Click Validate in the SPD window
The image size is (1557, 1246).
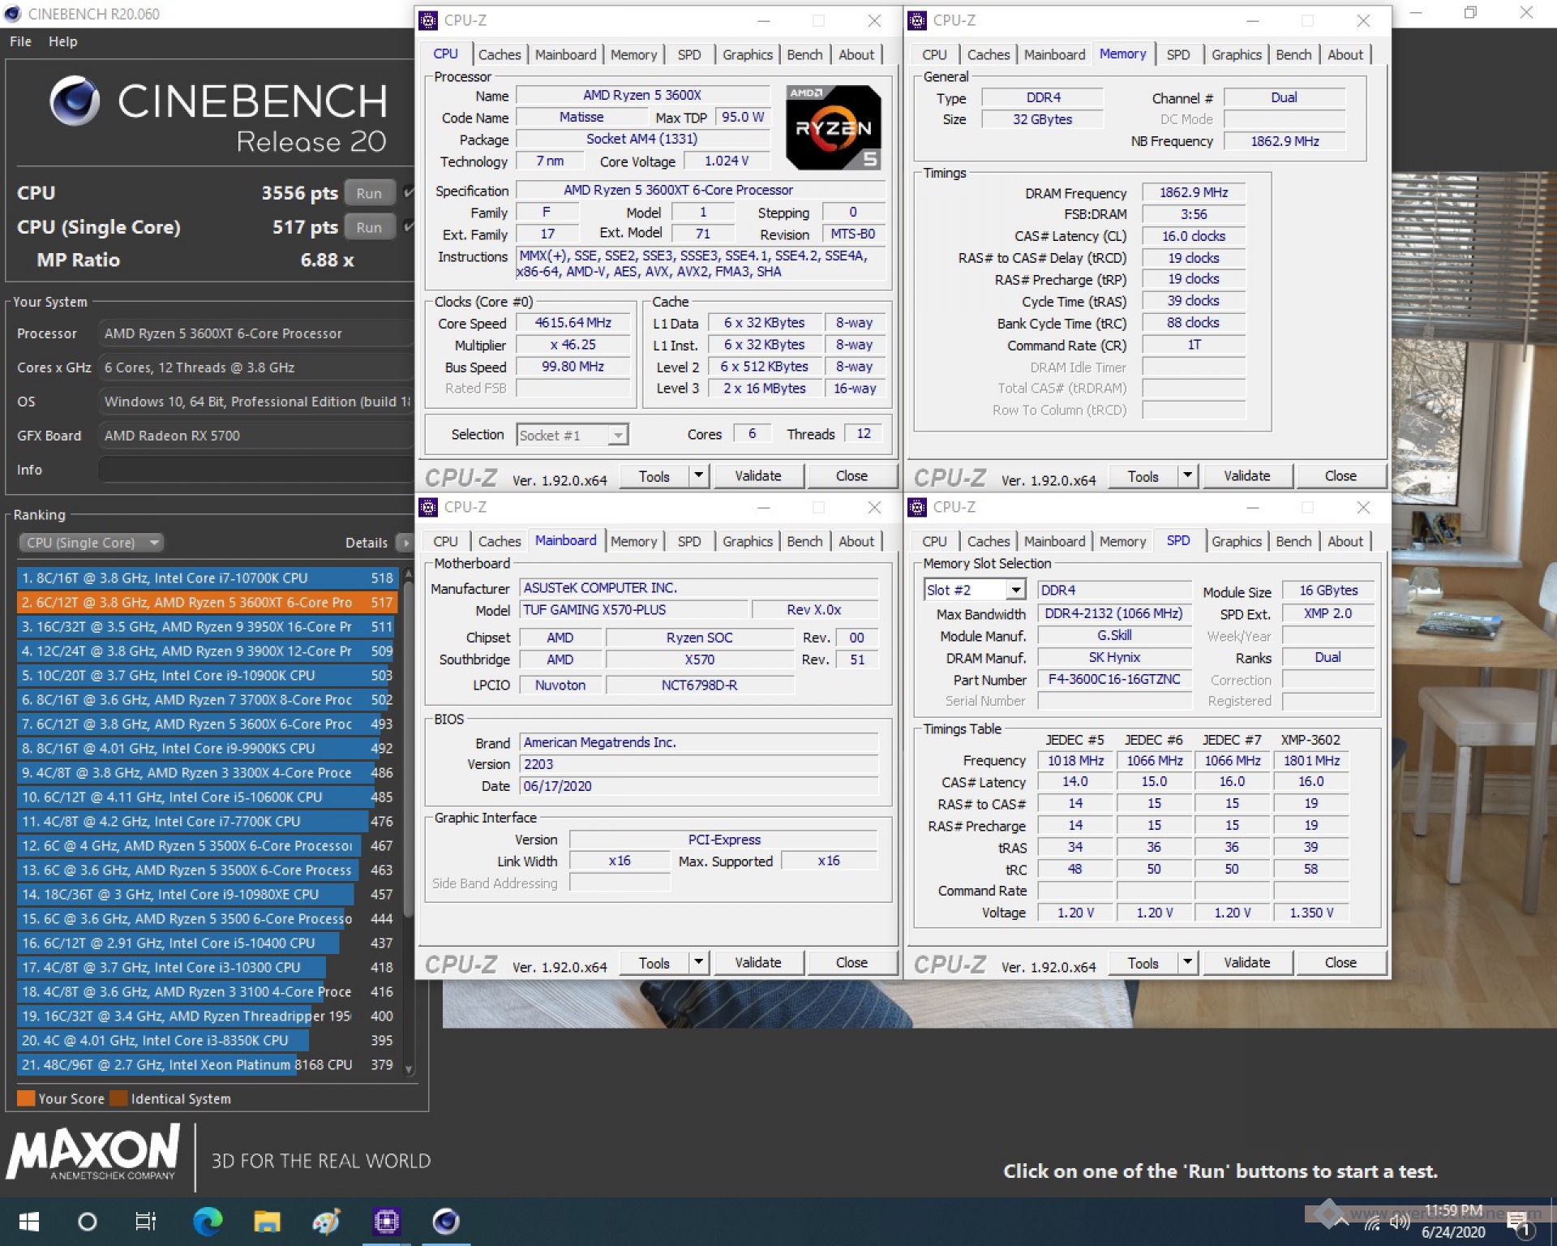[1247, 962]
